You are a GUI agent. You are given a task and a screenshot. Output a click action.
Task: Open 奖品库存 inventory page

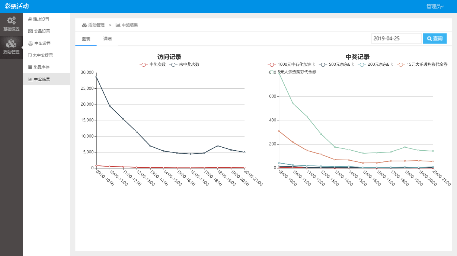tap(39, 67)
